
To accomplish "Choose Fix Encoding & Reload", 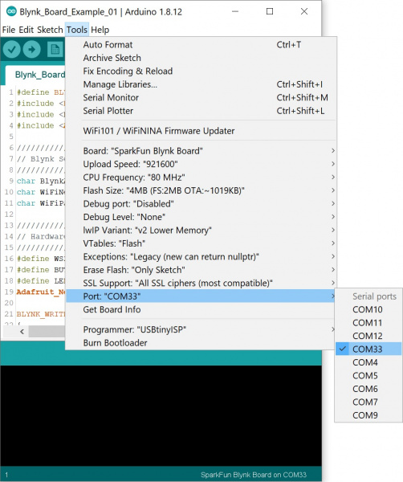I will (x=201, y=71).
